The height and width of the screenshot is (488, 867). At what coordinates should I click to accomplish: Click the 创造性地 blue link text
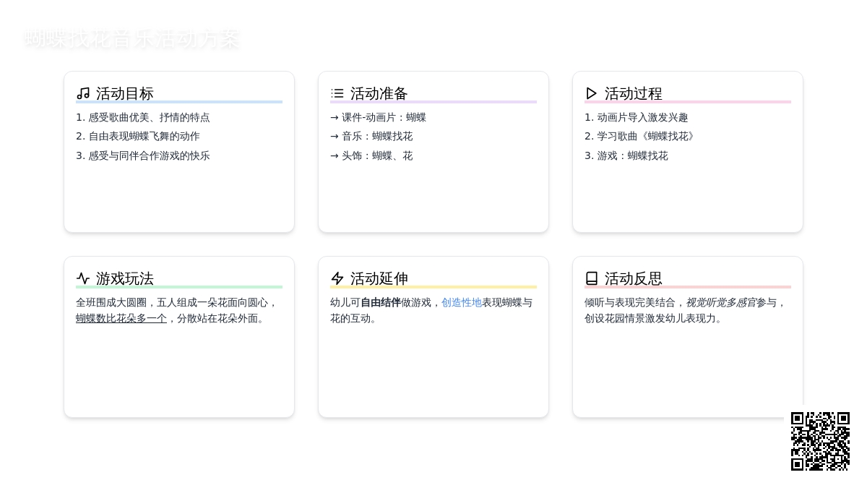[462, 302]
